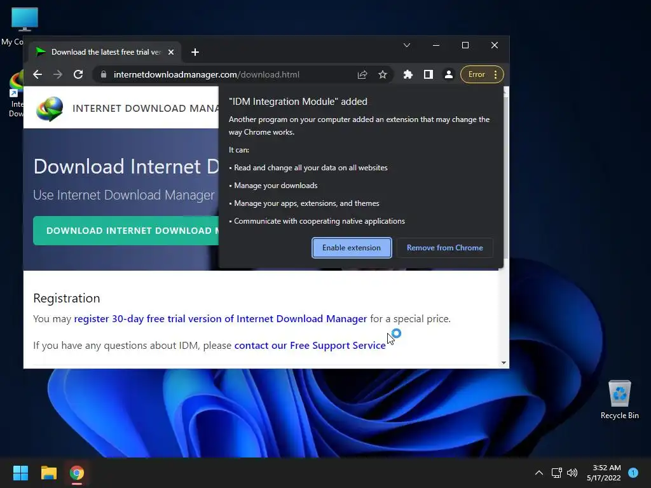Click the '"IDM Integration Module" added' popup title

pos(298,102)
